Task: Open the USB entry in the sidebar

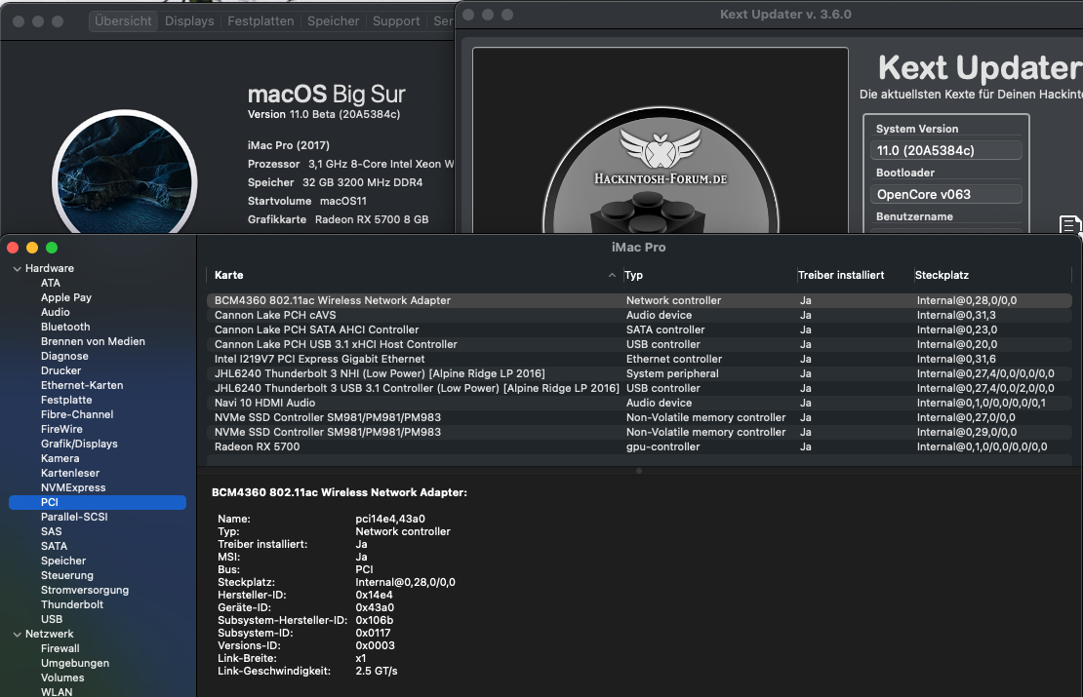Action: (x=52, y=619)
